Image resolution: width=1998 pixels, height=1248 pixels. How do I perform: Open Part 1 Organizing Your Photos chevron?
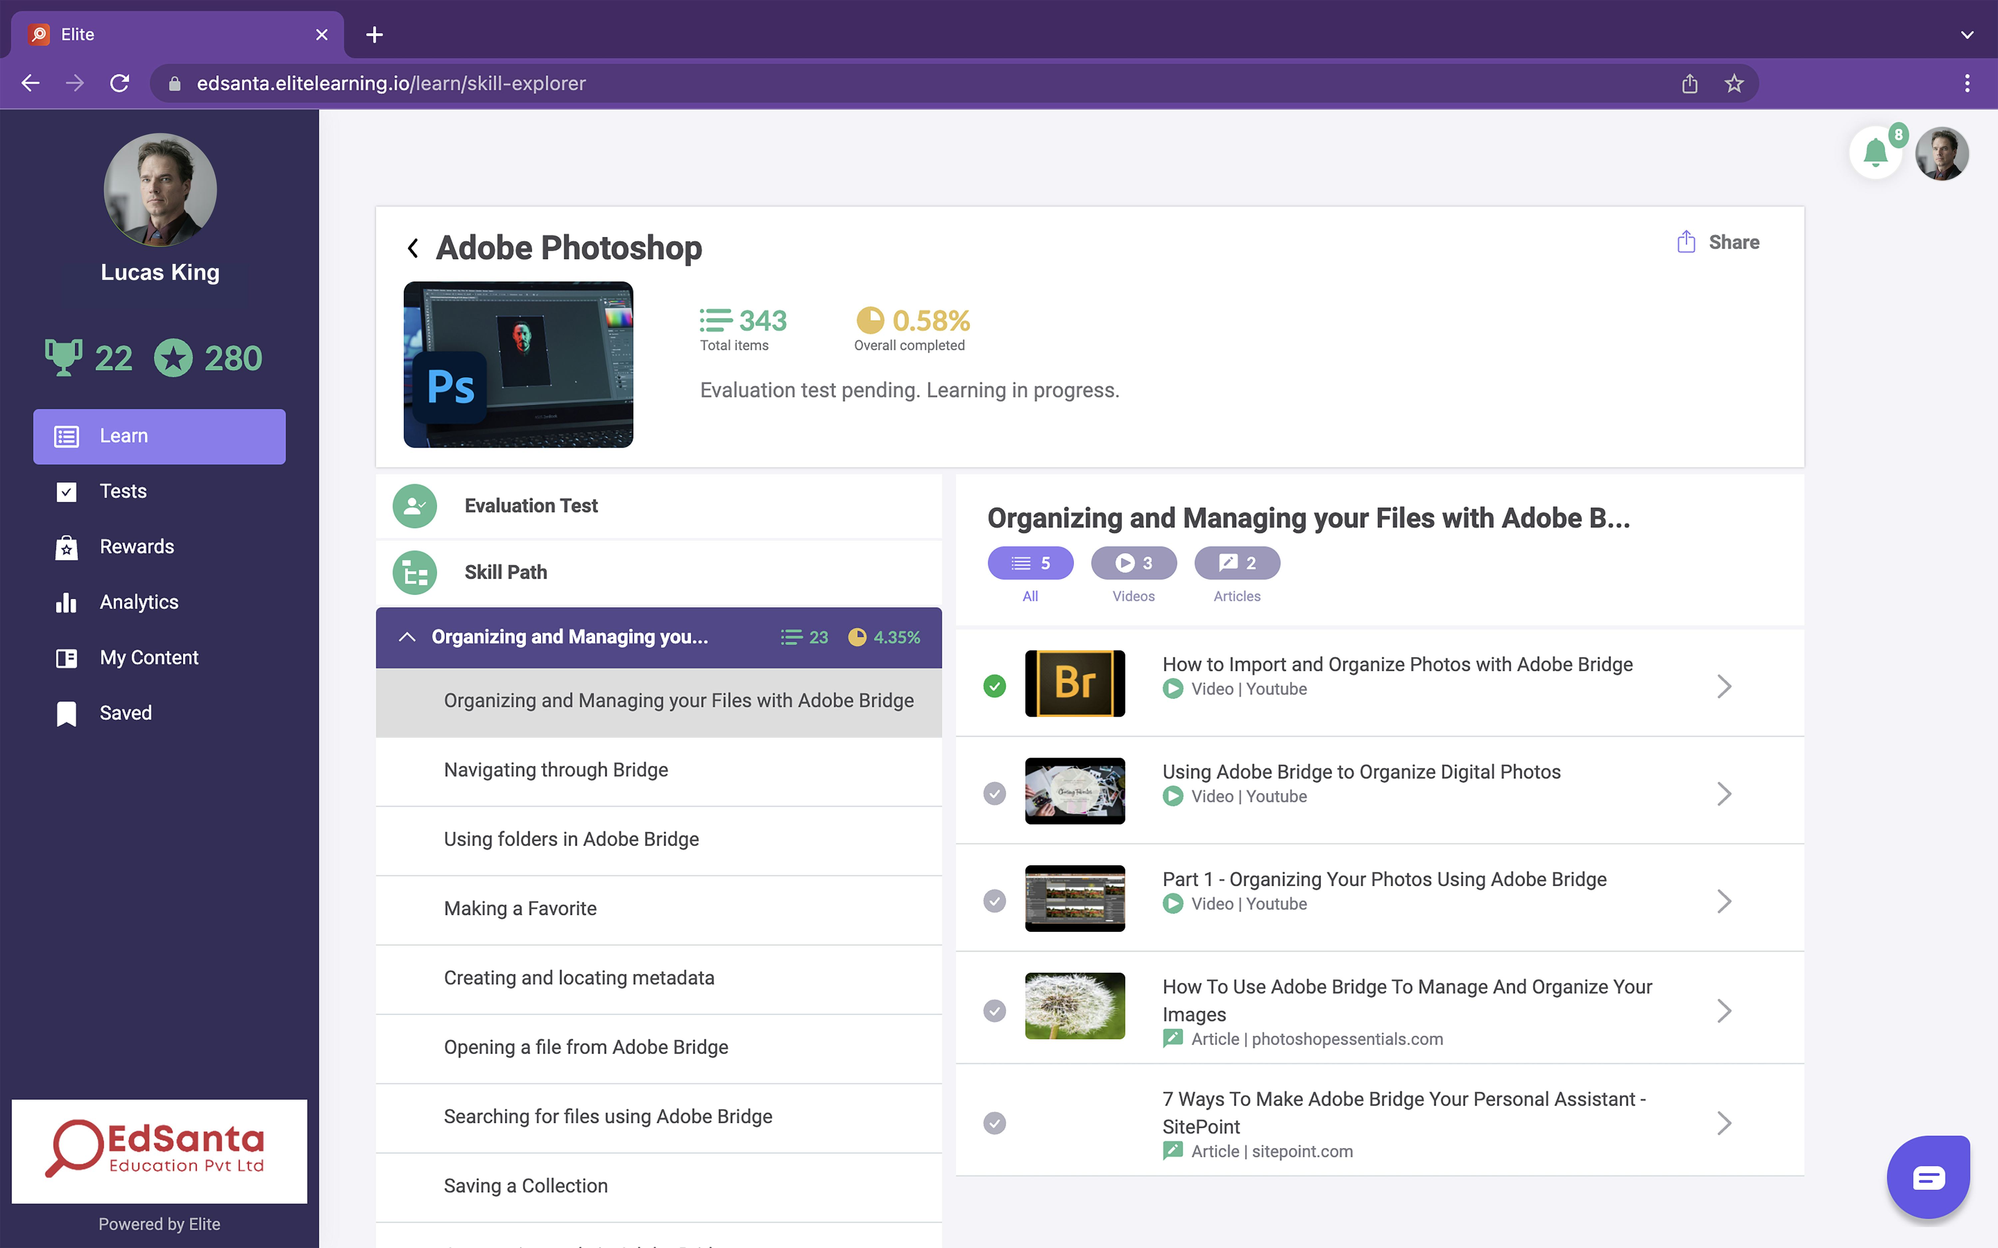[1724, 901]
